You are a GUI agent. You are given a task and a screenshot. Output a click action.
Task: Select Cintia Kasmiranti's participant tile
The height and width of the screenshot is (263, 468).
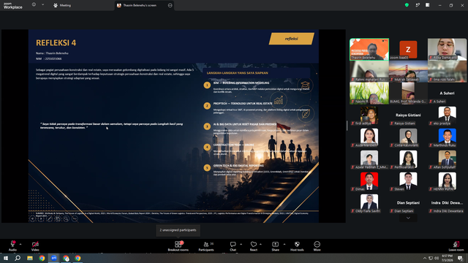tap(408, 137)
